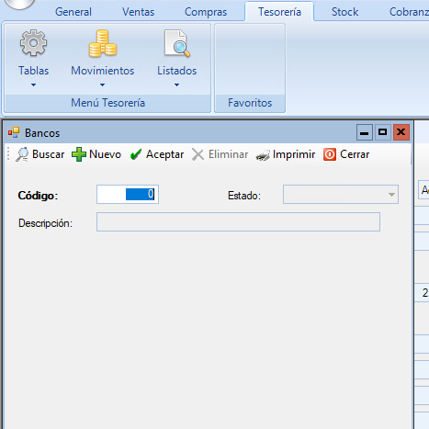Viewport: 429px width, 429px height.
Task: Click the Bancos window title icon
Action: coord(14,132)
